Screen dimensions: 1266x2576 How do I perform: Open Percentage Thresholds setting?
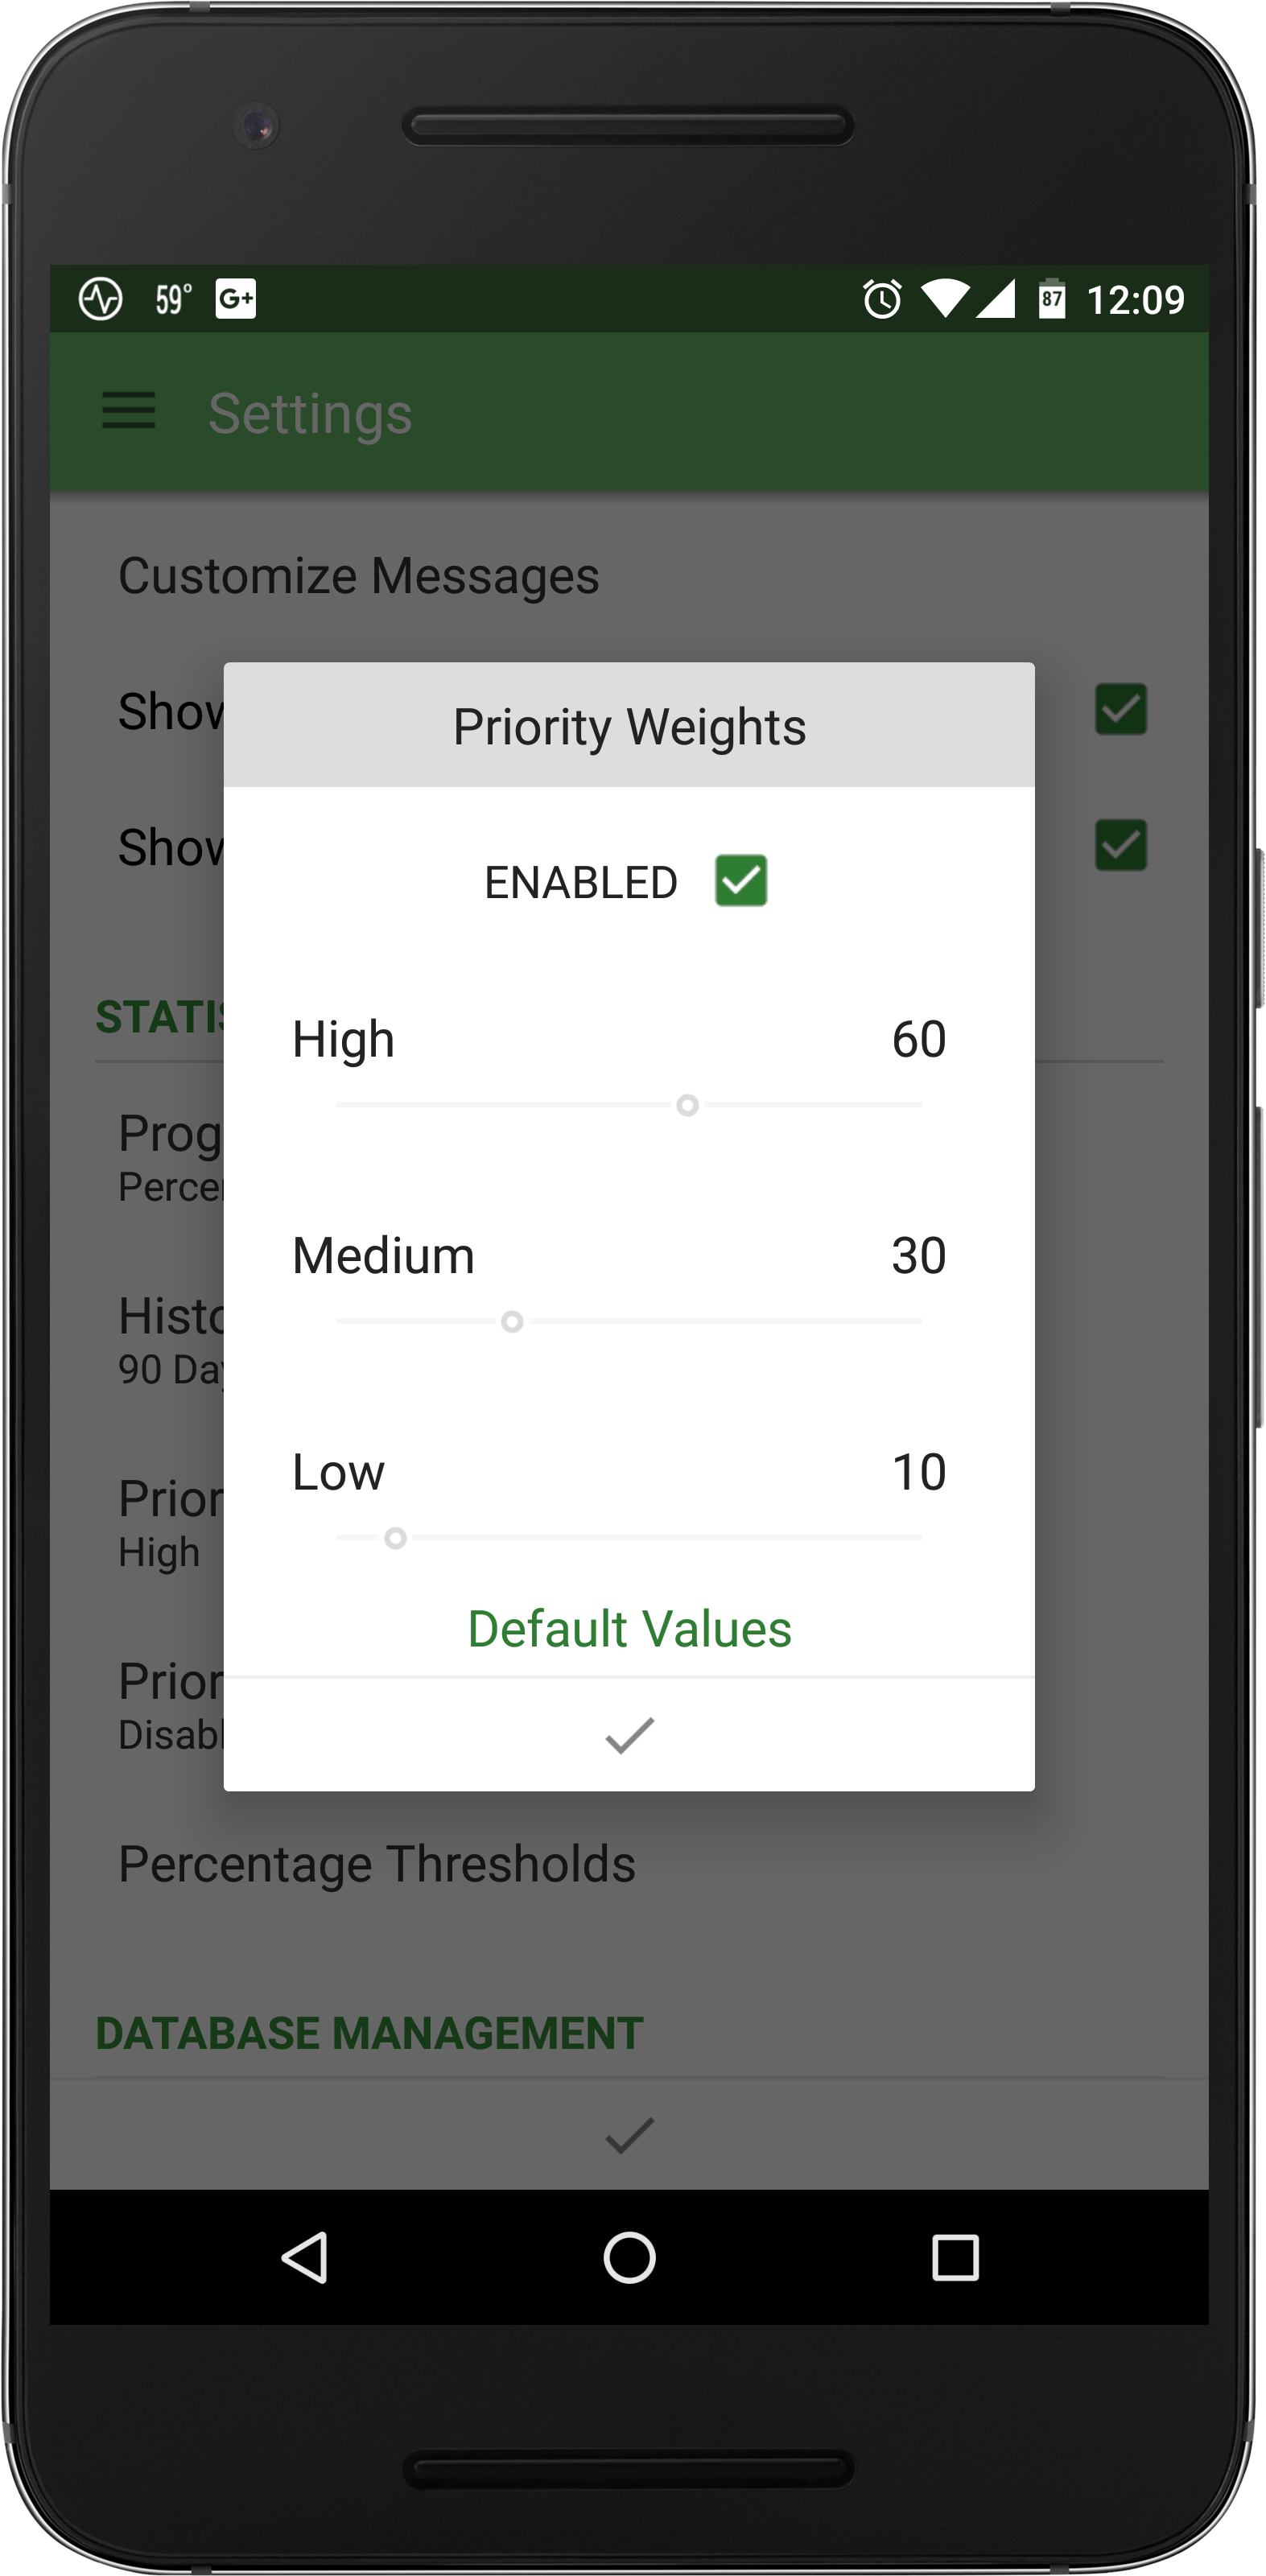[377, 1864]
